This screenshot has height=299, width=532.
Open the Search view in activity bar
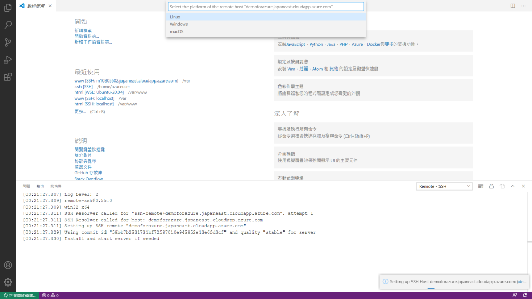[x=8, y=25]
